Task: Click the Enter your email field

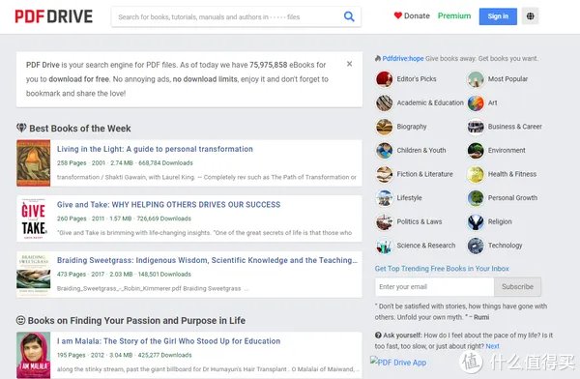Action: 435,287
